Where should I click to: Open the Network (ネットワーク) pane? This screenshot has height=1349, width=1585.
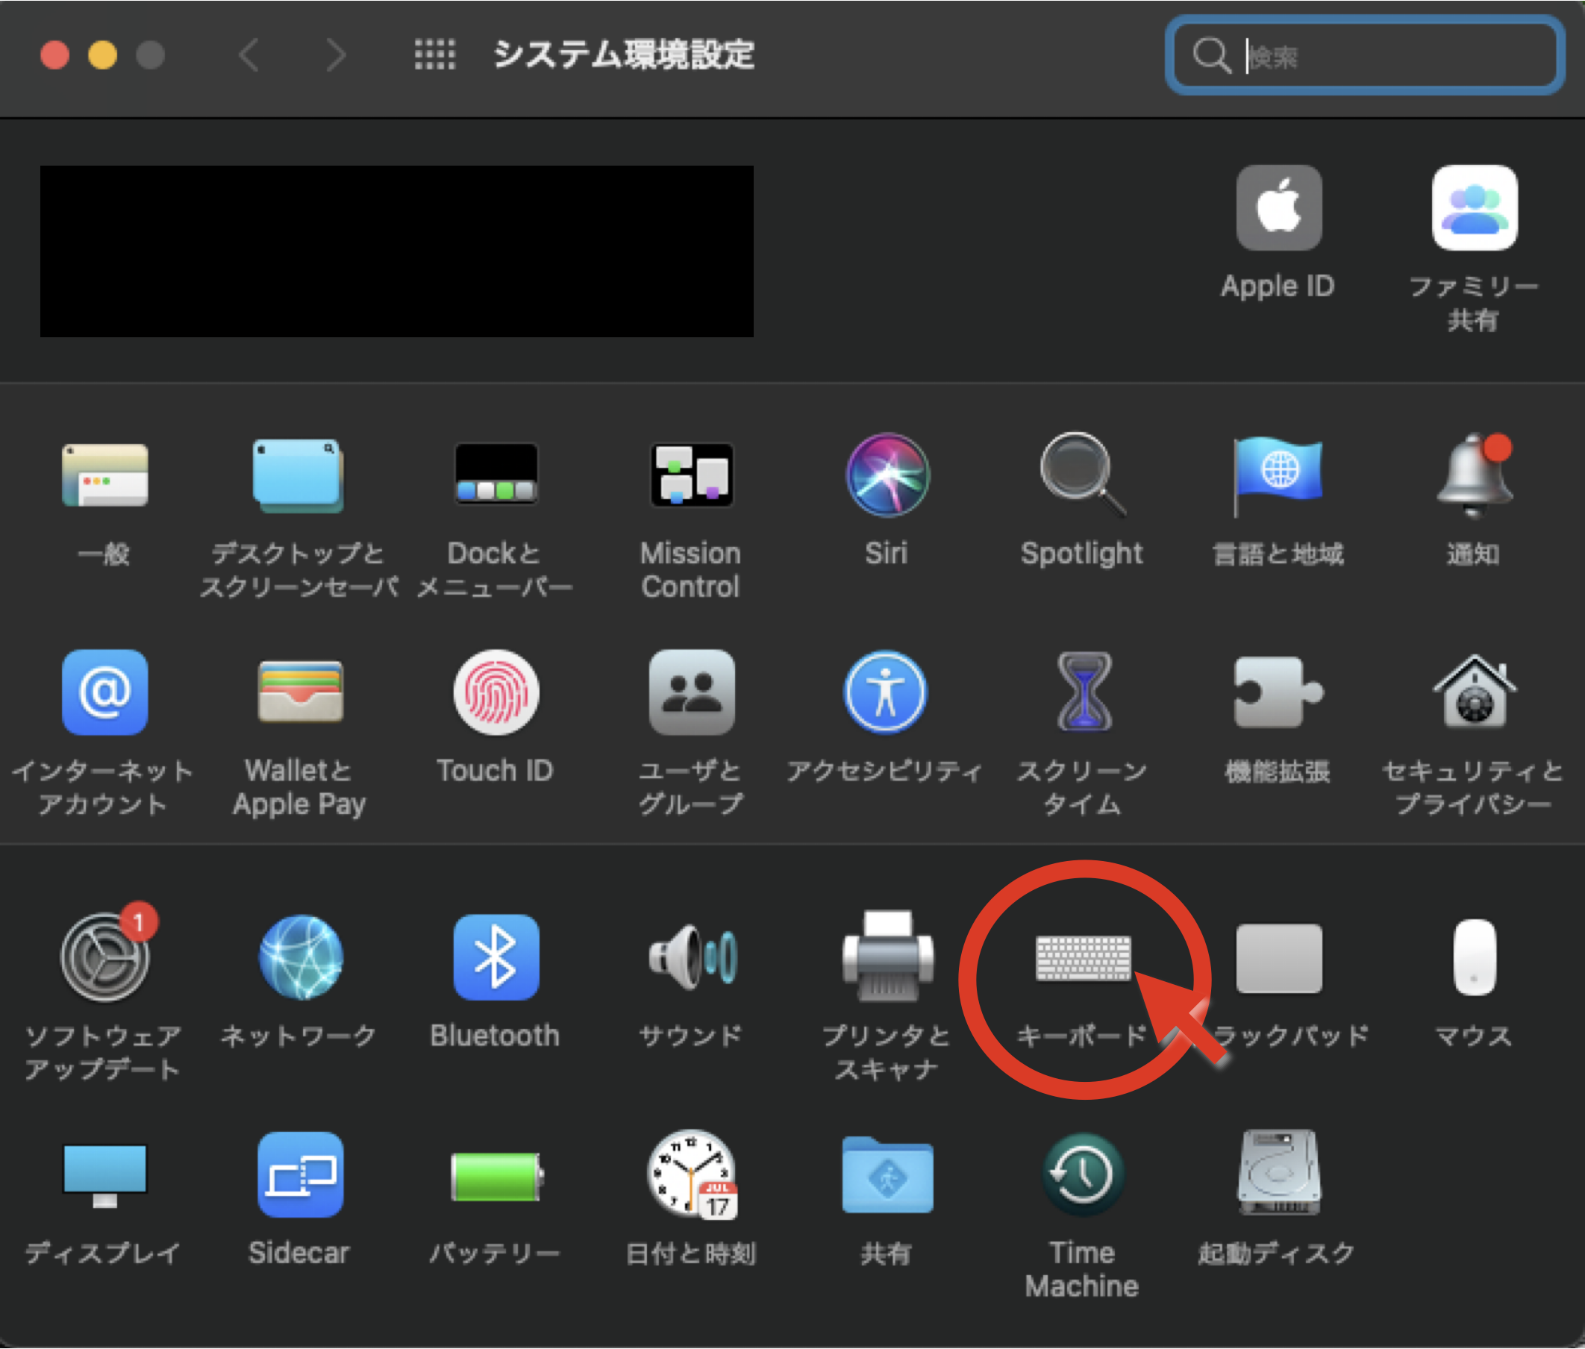pos(300,959)
